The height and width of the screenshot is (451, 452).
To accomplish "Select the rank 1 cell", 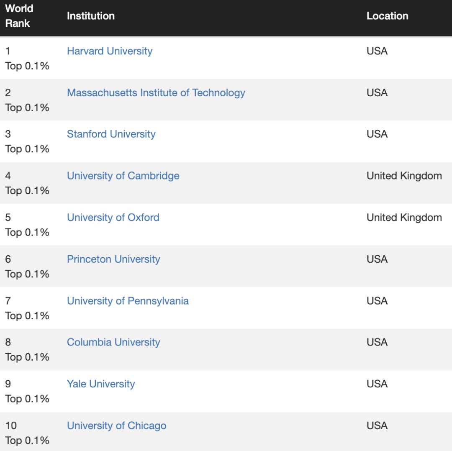I will pos(27,59).
